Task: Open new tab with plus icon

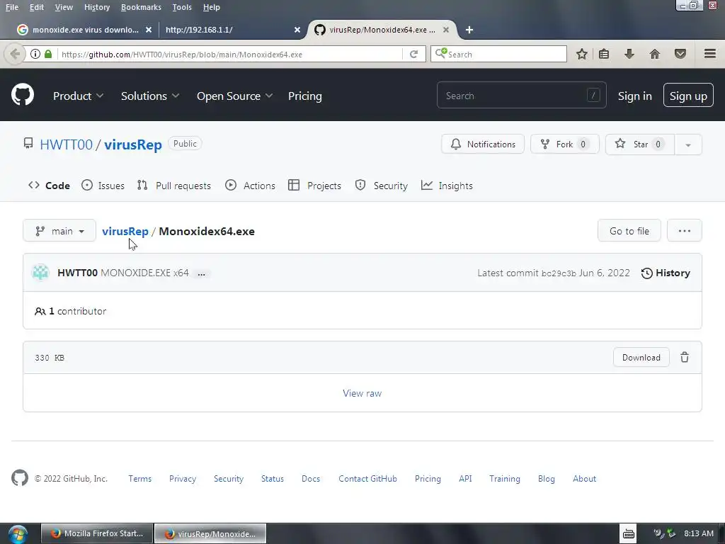Action: click(x=469, y=30)
